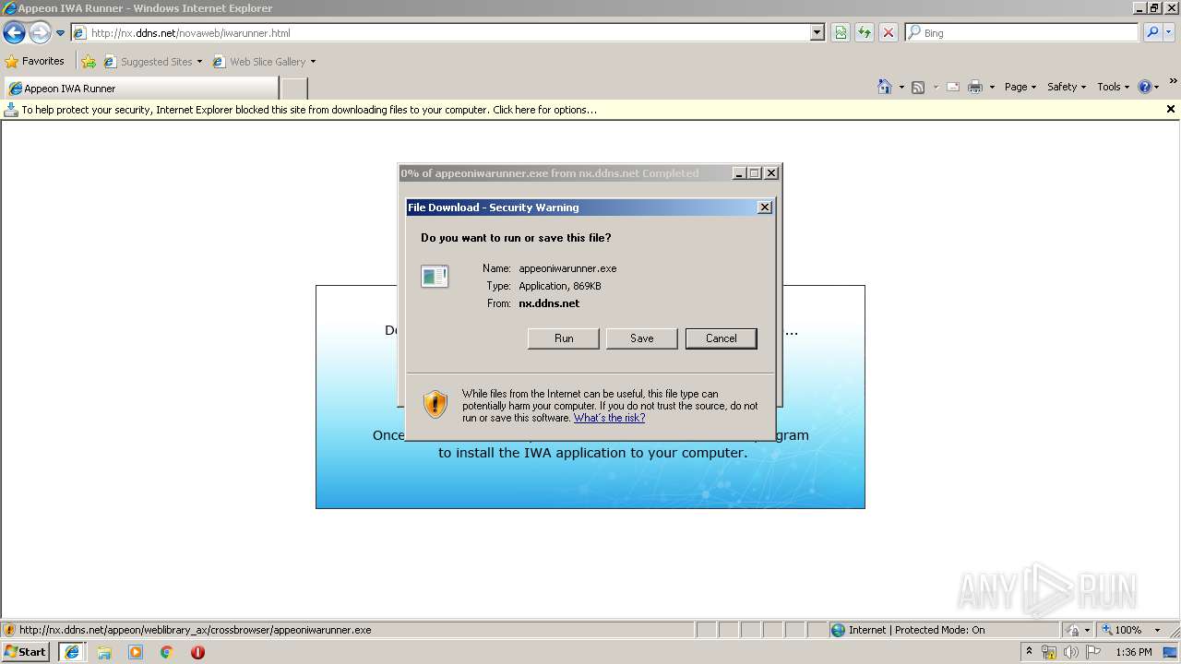Screen dimensions: 1181x664
Task: Click the browser Back arrow button
Action: [x=14, y=33]
